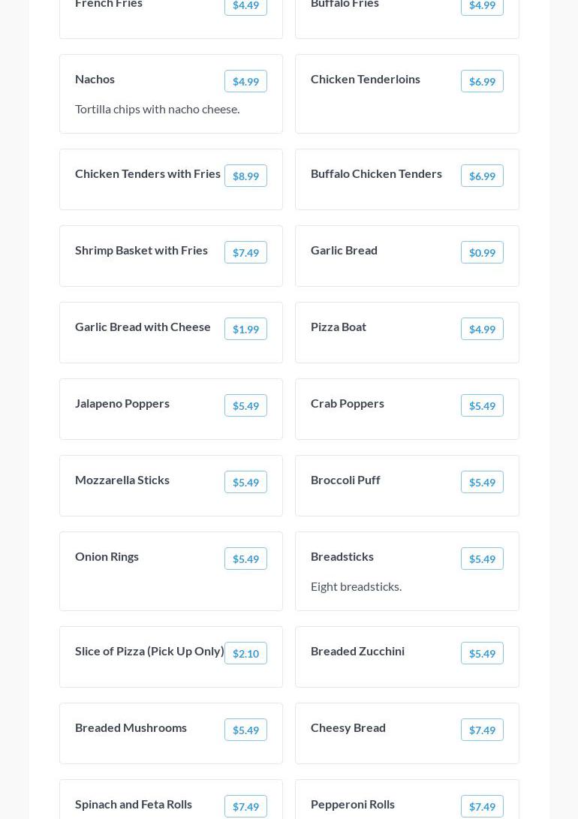Choose Buffalo Chicken Tenders $6.99 price button
The width and height of the screenshot is (578, 819).
[482, 176]
